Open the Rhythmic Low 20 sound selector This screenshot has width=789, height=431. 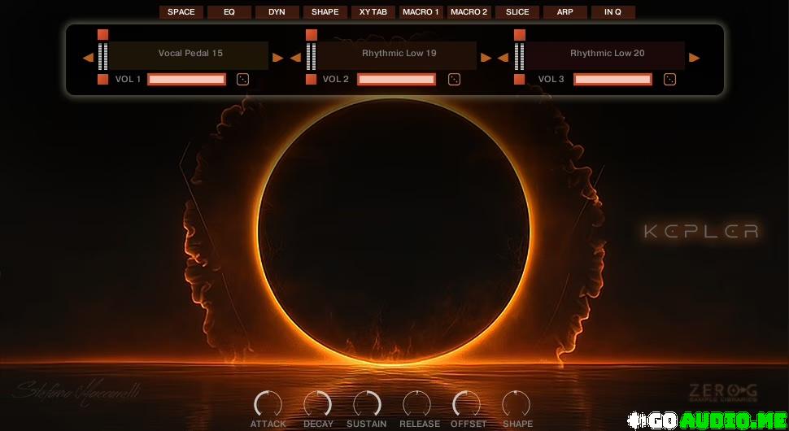[x=607, y=54]
